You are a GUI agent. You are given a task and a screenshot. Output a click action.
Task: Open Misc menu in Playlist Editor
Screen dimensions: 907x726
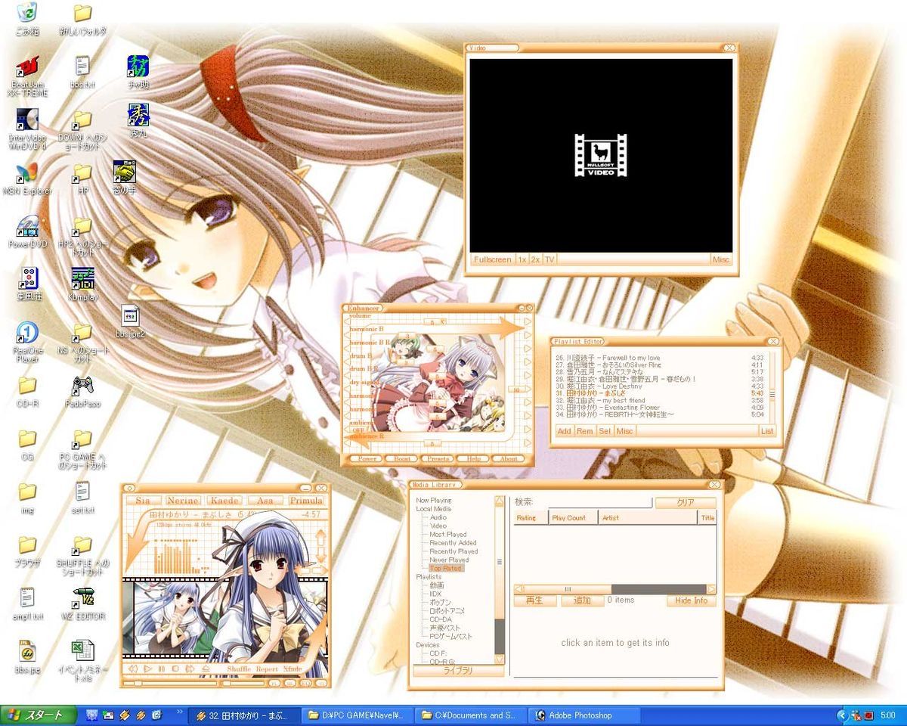click(x=624, y=431)
